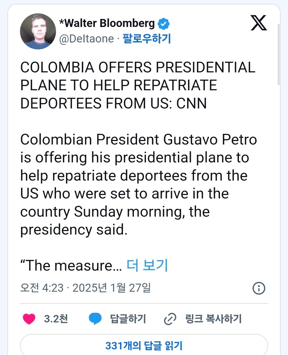Click the Colombian President Gustavo Petro paragraph
Viewport: 288px width, 355px height.
(139, 184)
